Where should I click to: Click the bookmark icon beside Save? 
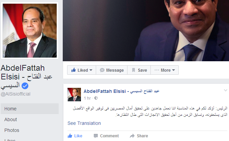134,70
